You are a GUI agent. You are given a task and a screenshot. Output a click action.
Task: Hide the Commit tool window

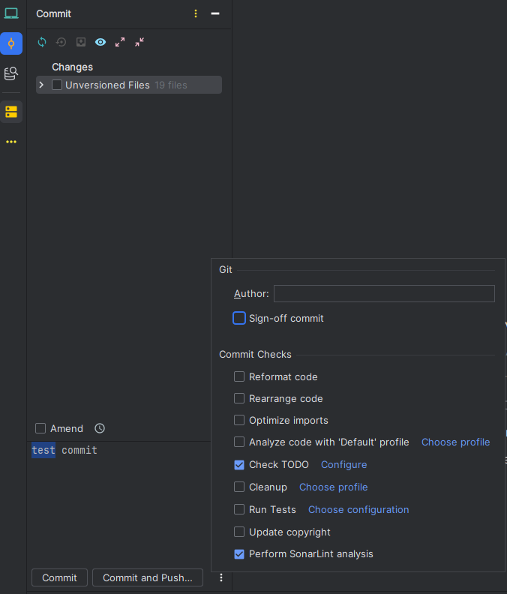pos(215,13)
